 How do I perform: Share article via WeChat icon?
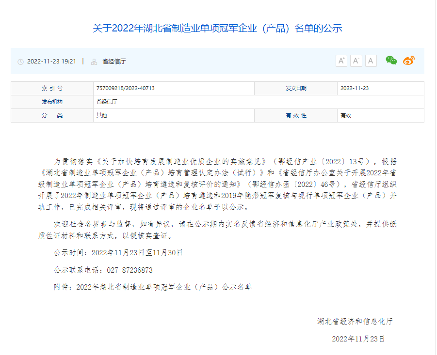tap(391, 60)
